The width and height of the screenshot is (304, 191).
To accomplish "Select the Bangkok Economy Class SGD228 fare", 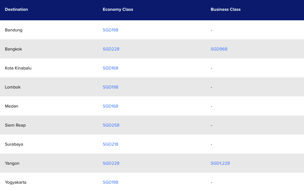I will point(111,49).
